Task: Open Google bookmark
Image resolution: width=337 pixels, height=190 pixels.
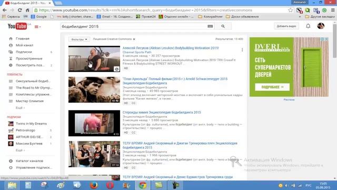Action: [38, 16]
